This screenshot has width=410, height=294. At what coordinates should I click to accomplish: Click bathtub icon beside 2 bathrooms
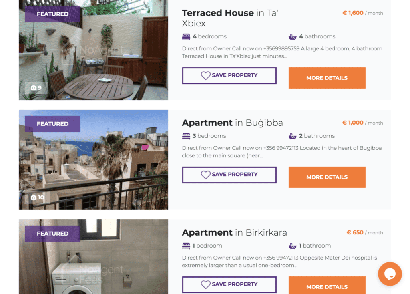[x=293, y=136]
